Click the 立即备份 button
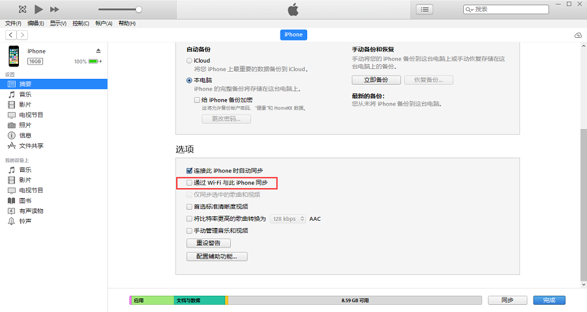587x312 pixels. tap(376, 80)
